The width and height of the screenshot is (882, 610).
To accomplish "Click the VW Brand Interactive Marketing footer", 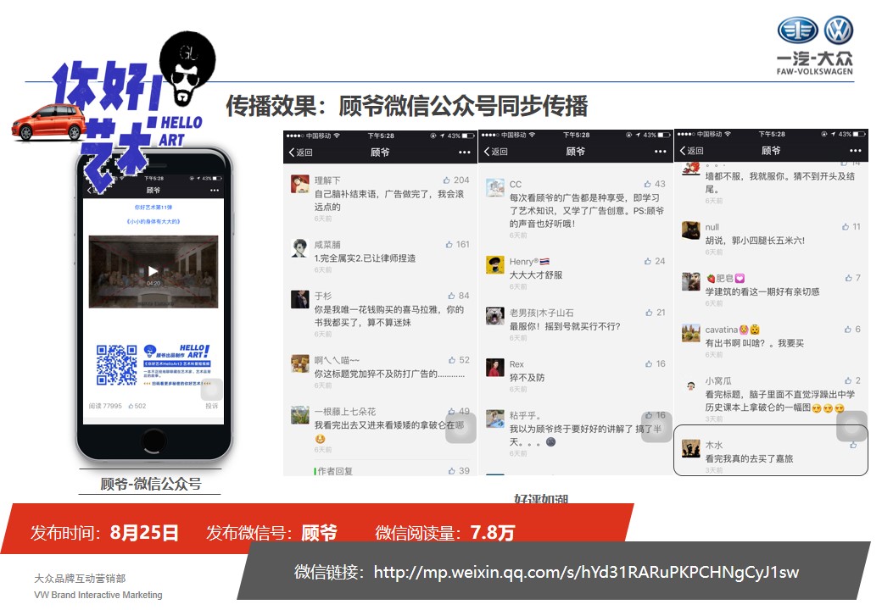I will coord(98,595).
